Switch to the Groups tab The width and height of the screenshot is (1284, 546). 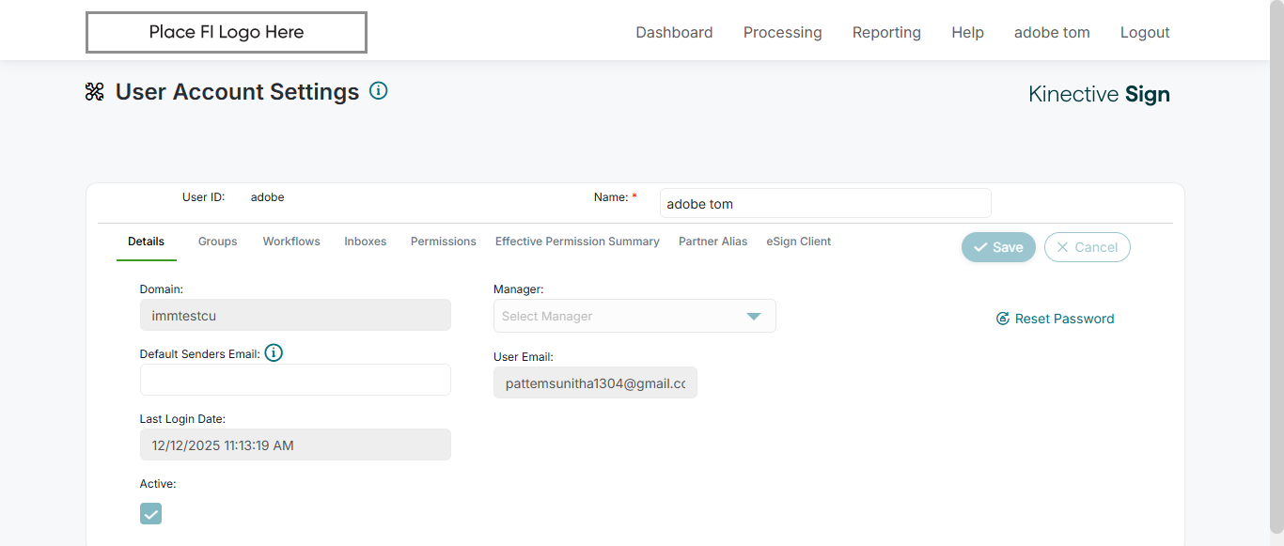tap(217, 242)
